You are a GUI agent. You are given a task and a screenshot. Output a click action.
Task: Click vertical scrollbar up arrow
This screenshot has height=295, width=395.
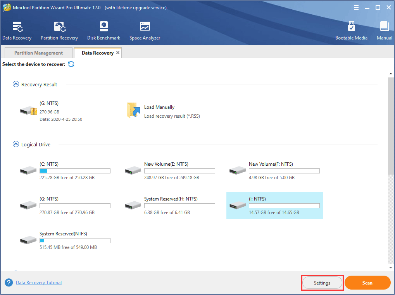click(x=391, y=74)
